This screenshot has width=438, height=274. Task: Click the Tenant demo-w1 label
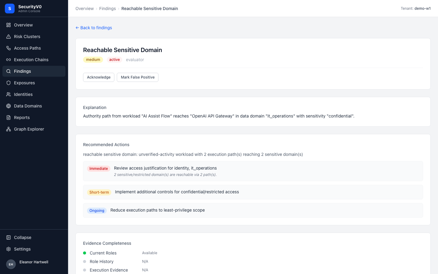(x=415, y=9)
